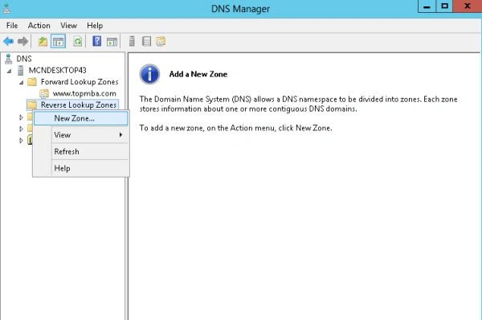Open the Help menu in menu bar
The height and width of the screenshot is (320, 482).
coord(95,26)
